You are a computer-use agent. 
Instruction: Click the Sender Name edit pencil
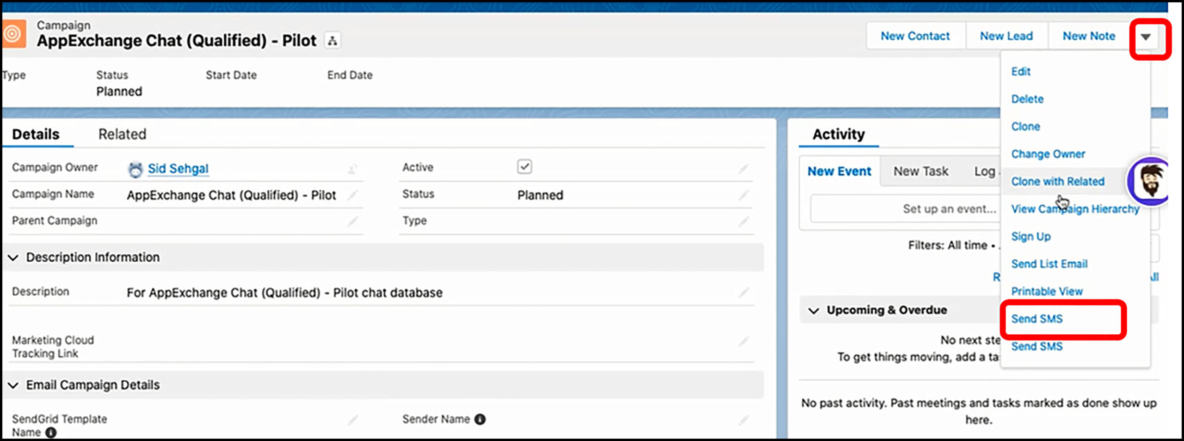pyautogui.click(x=743, y=420)
